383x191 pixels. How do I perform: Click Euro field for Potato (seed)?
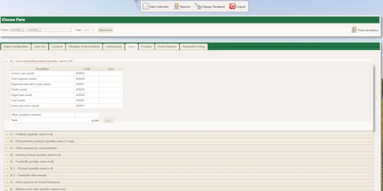111,89
